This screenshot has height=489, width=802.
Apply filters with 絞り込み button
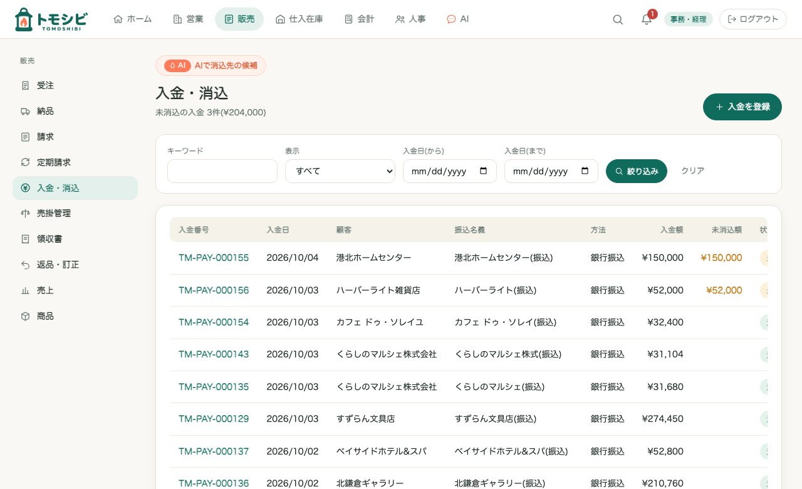tap(637, 171)
